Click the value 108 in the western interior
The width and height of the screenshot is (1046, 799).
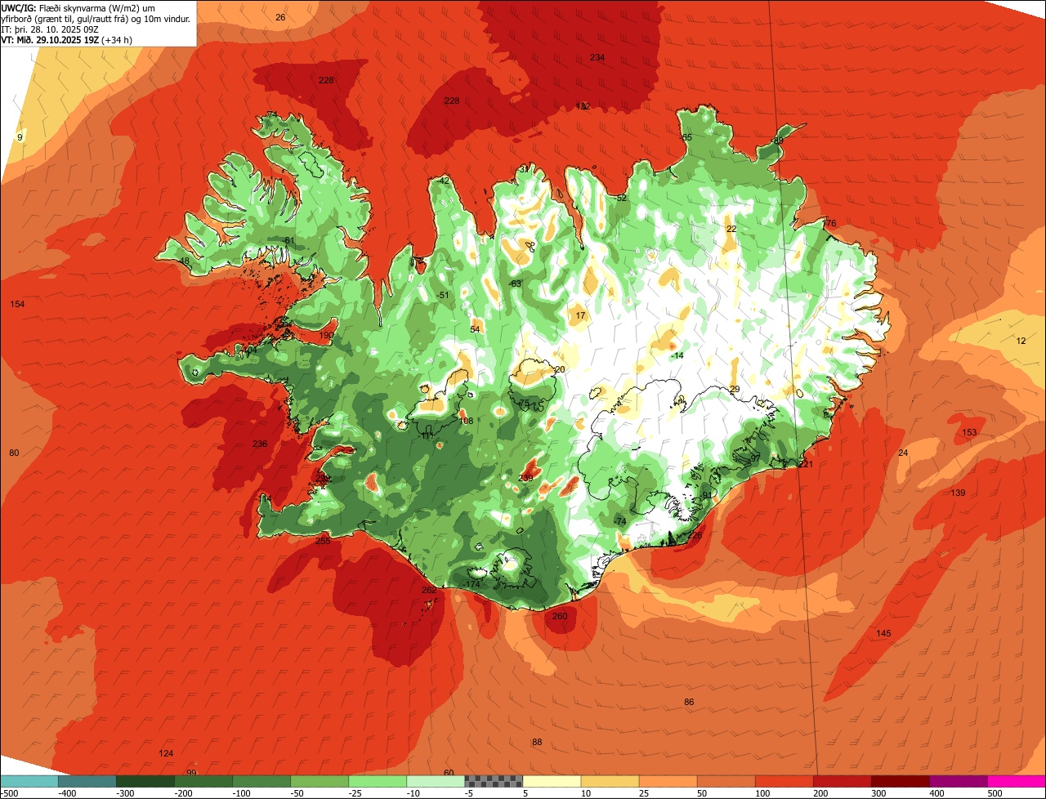467,421
